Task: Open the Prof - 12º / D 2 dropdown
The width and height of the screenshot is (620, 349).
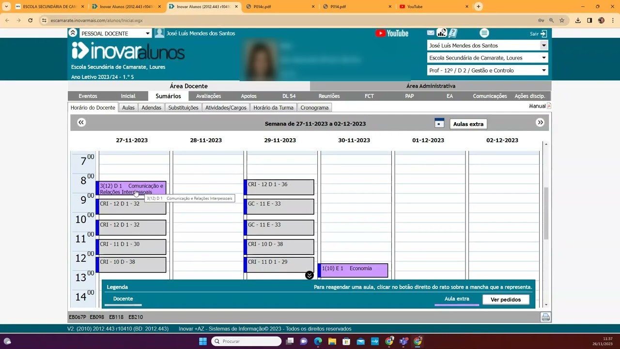Action: 487,70
